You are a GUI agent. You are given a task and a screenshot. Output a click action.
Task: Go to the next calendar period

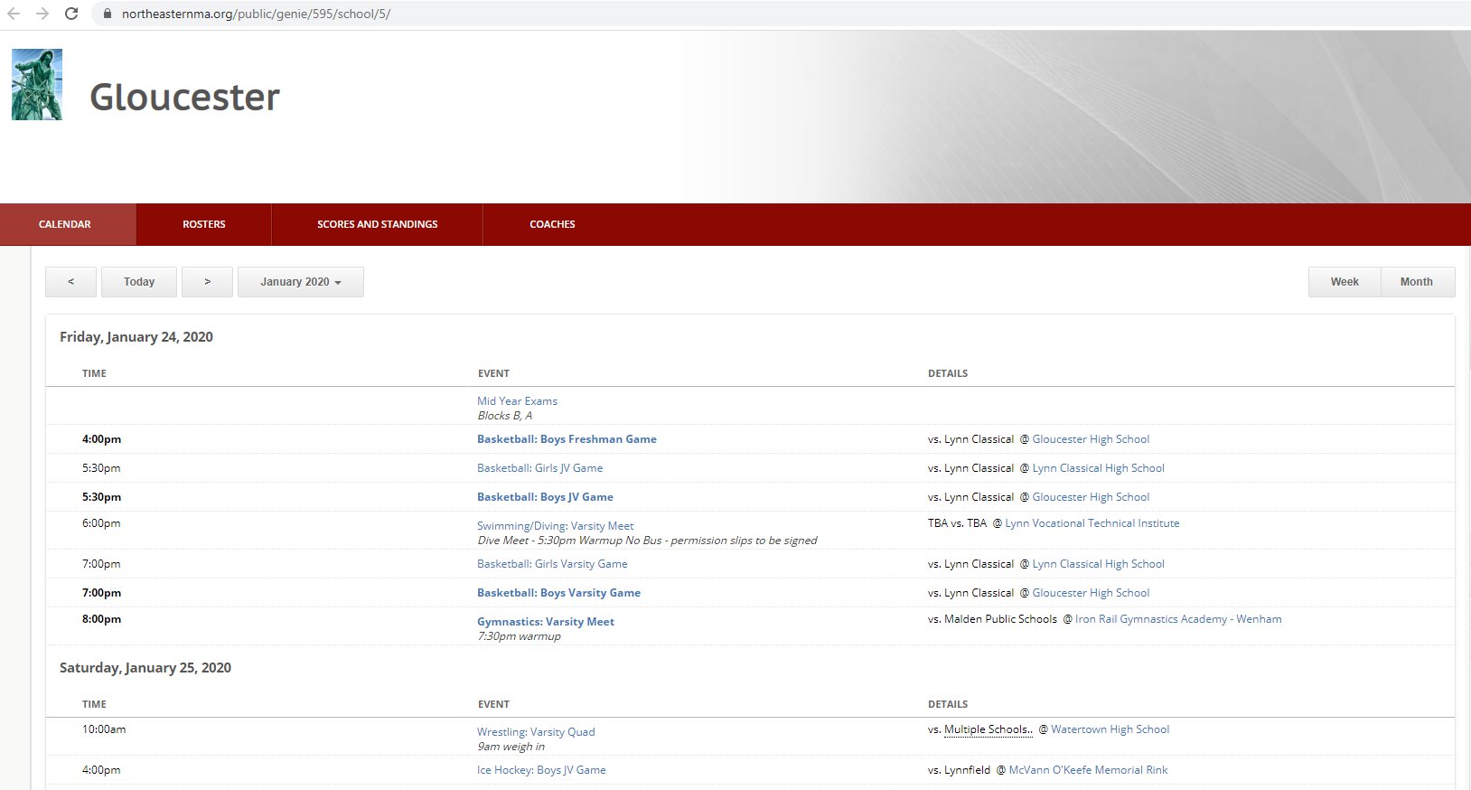(x=207, y=282)
